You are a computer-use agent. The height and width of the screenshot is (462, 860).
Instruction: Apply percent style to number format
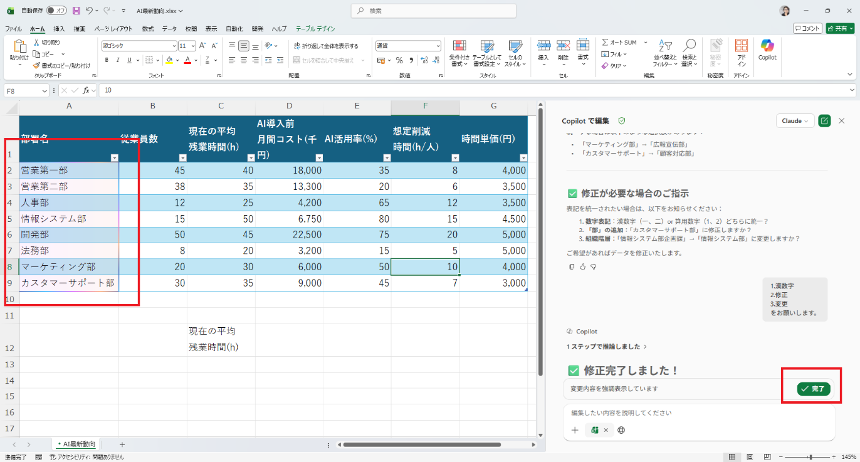(399, 60)
